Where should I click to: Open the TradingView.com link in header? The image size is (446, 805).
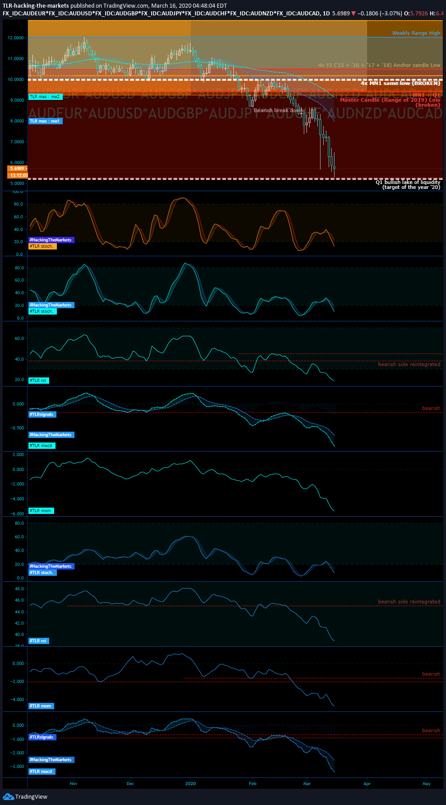[x=126, y=6]
